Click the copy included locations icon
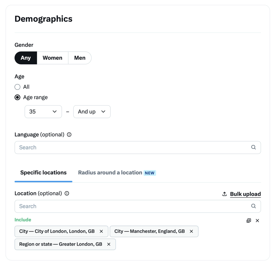 click(x=249, y=220)
